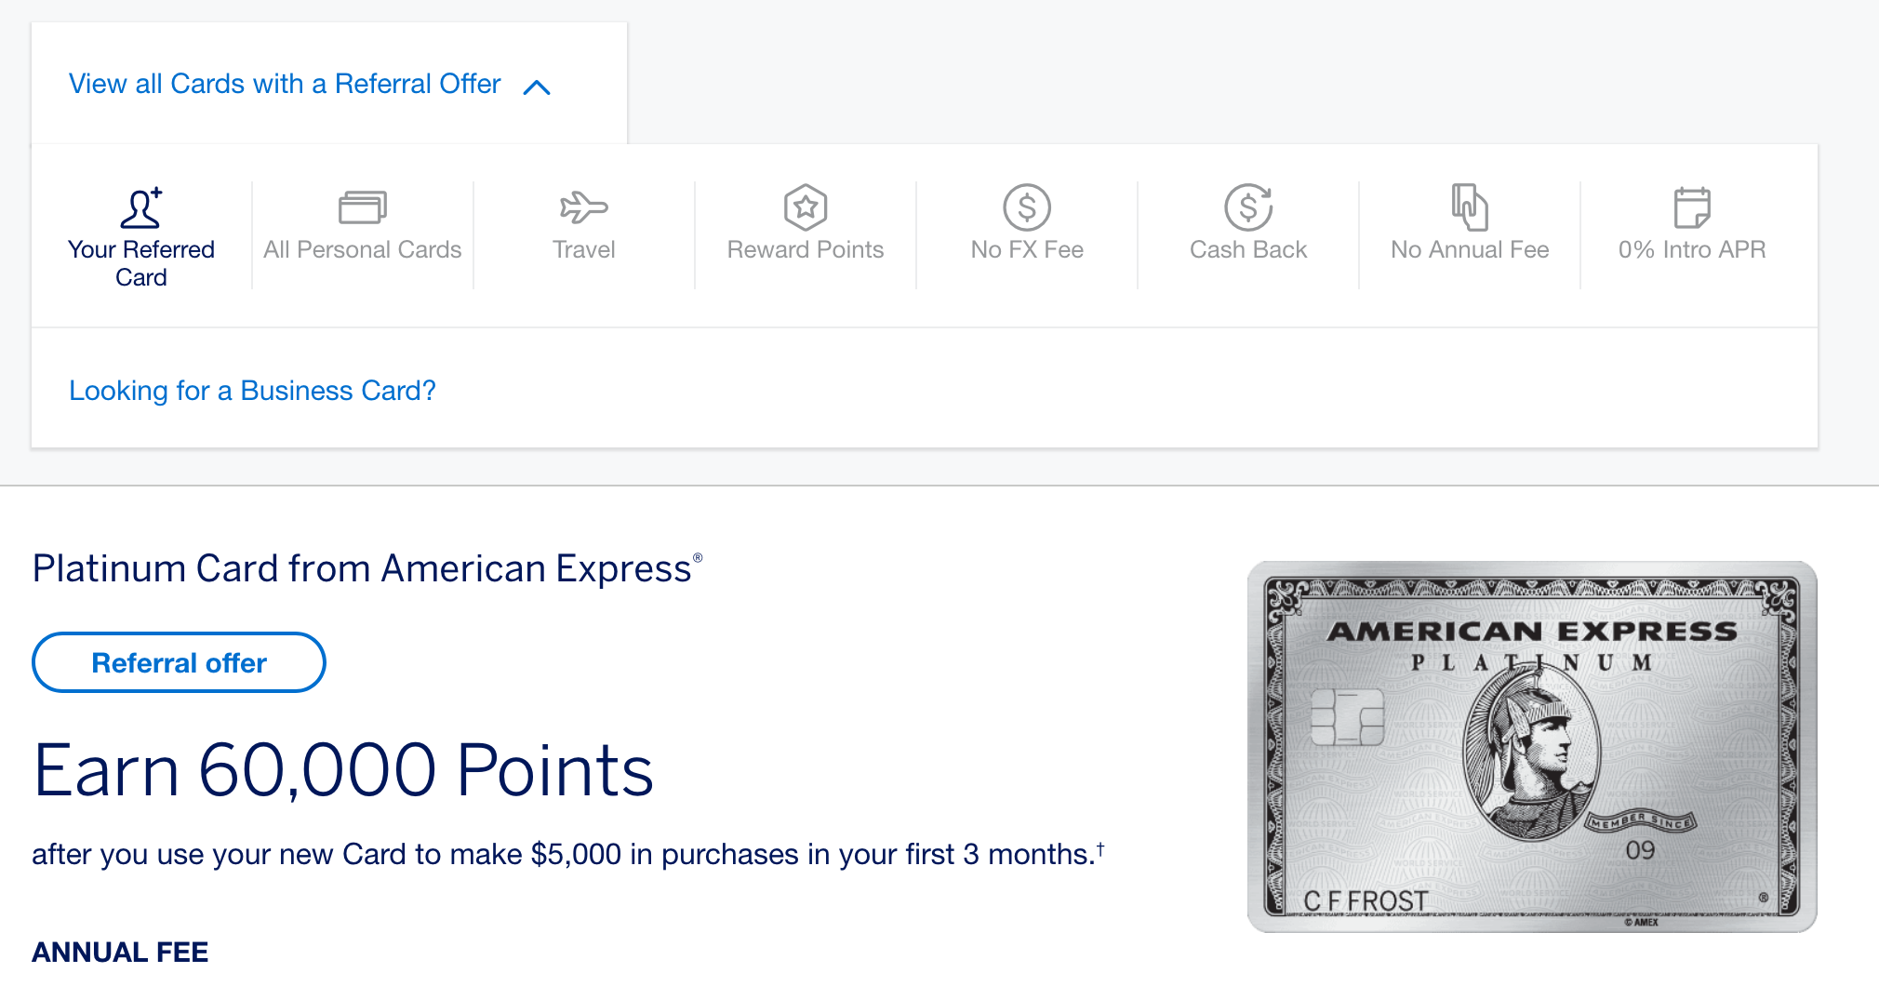Click the Travel airplane icon
The height and width of the screenshot is (986, 1879).
coord(584,207)
